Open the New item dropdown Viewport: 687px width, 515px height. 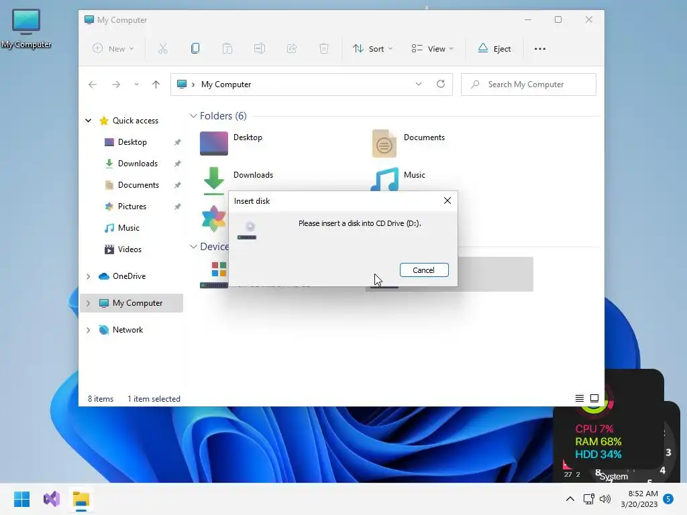click(113, 48)
